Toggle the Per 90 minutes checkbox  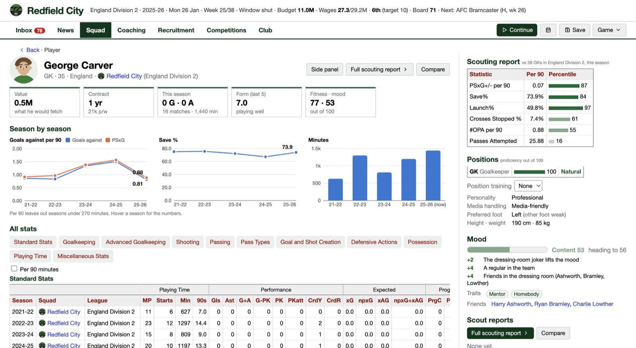coord(14,269)
